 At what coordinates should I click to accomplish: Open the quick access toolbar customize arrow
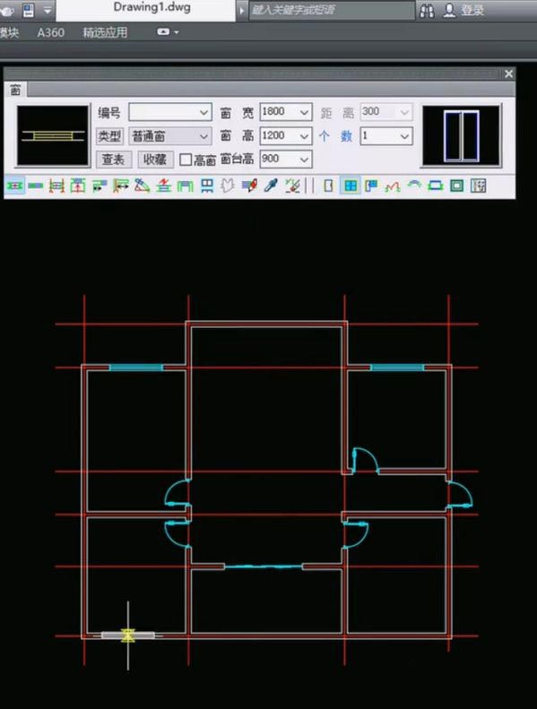coord(47,10)
